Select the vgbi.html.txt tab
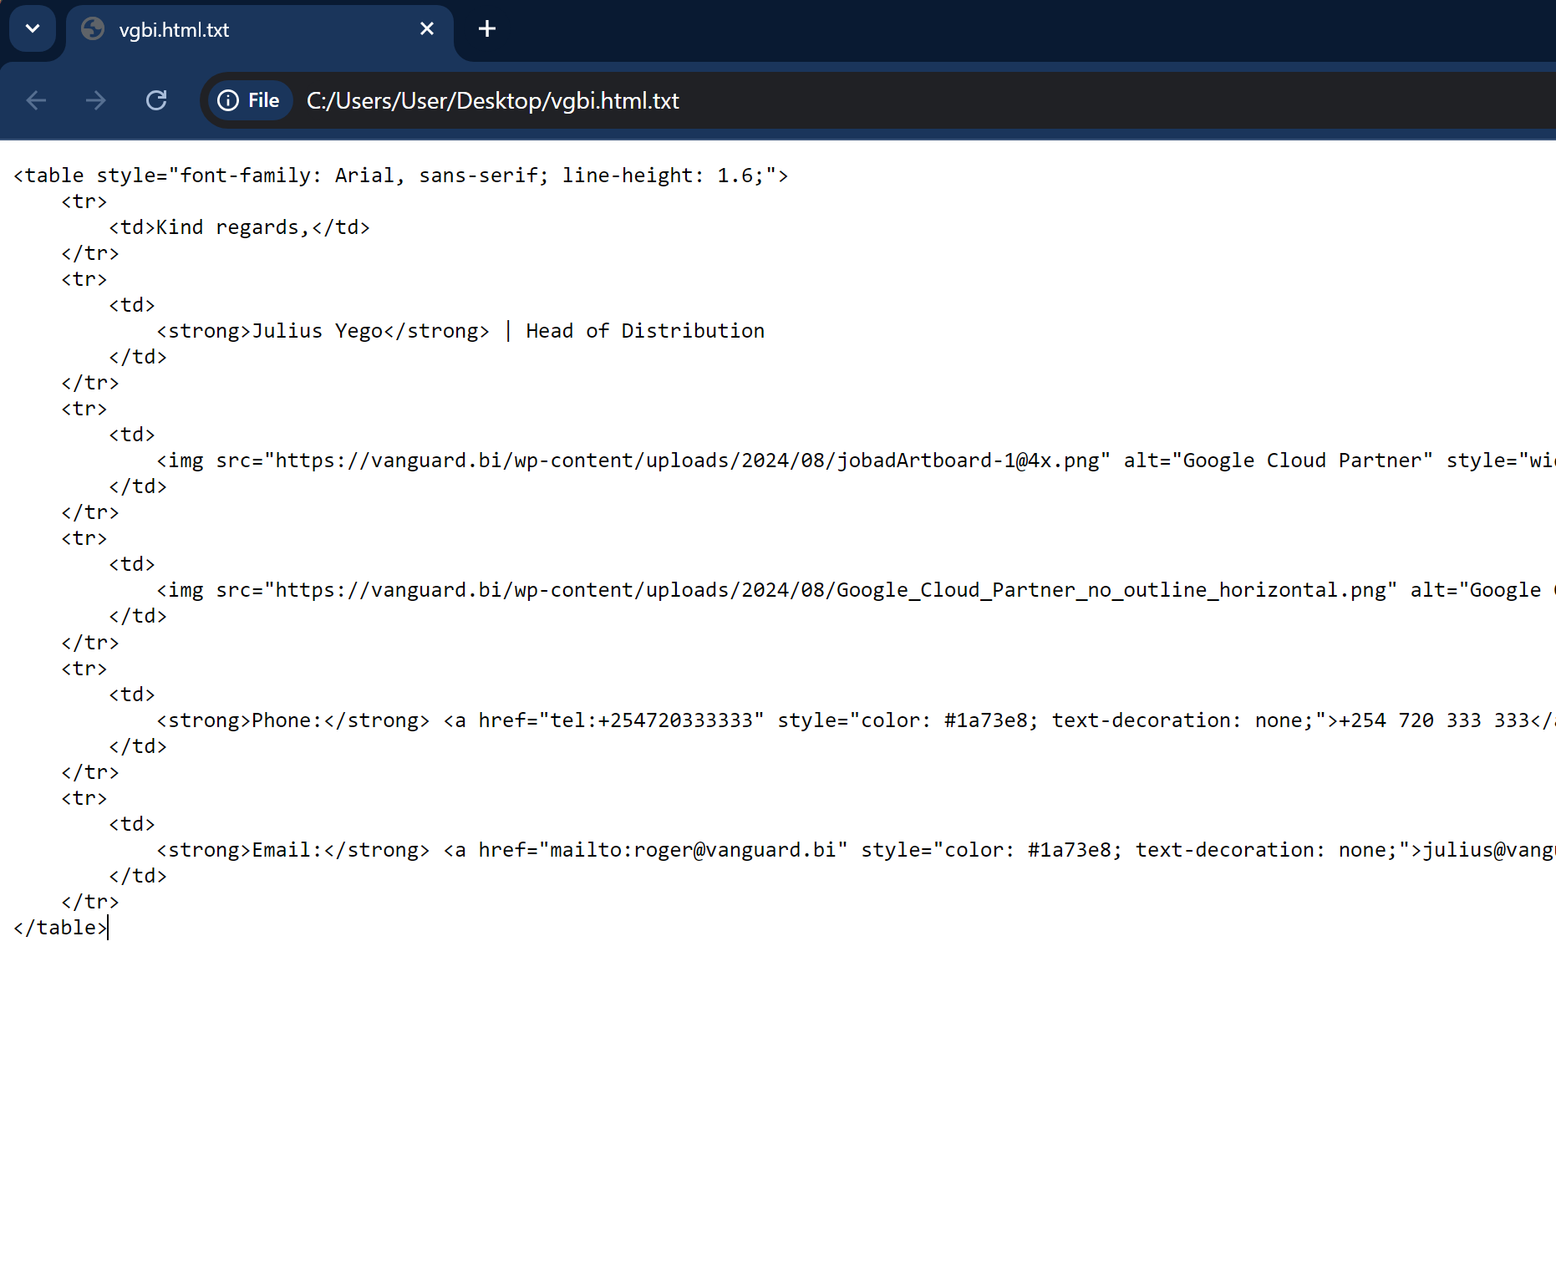This screenshot has width=1556, height=1262. coord(259,30)
